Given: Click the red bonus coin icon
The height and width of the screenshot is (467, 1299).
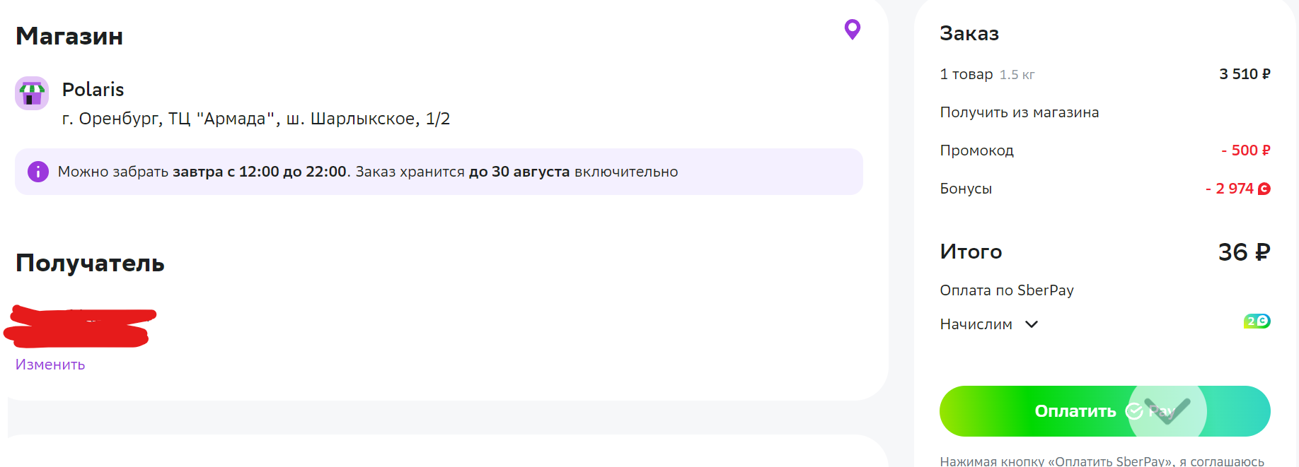Looking at the screenshot, I should (1264, 189).
